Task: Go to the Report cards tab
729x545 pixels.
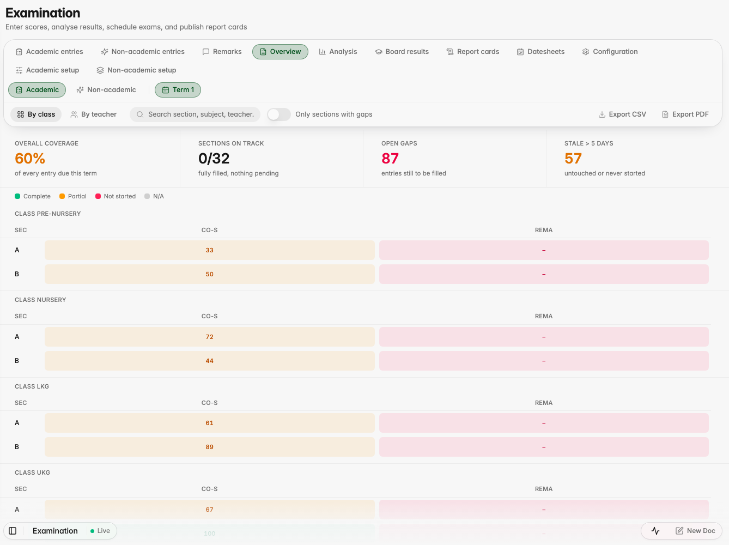Action: [x=473, y=52]
